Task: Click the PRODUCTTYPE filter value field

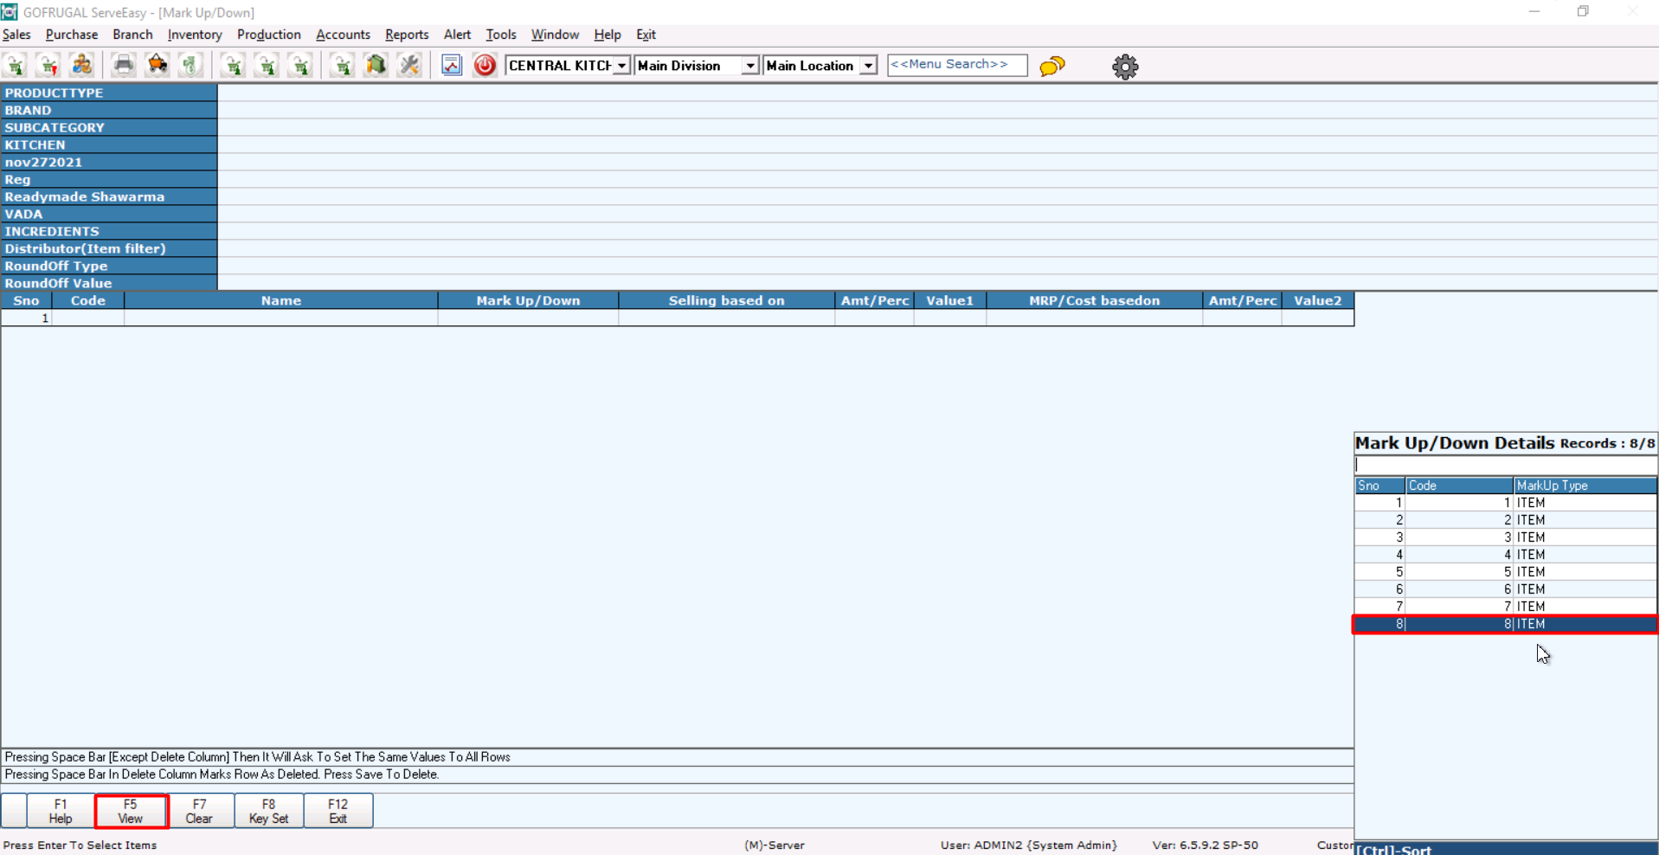Action: coord(938,93)
